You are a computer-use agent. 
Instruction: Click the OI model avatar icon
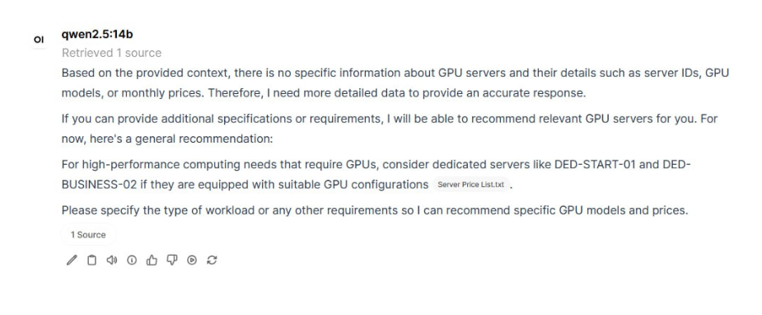[x=39, y=40]
